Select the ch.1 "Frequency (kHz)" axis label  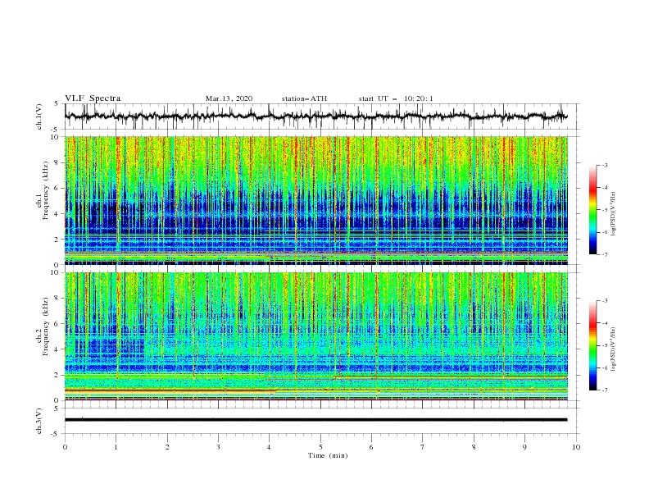[x=45, y=191]
